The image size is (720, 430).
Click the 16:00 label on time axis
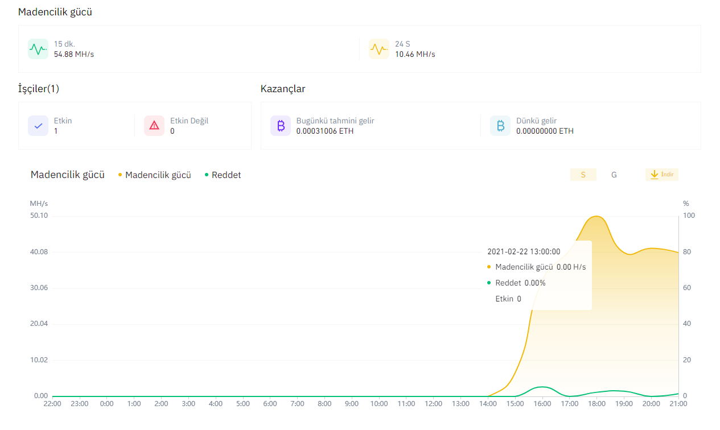point(542,404)
